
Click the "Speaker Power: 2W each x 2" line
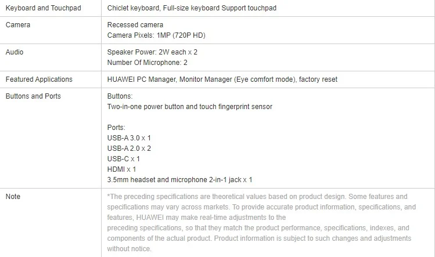pos(152,52)
